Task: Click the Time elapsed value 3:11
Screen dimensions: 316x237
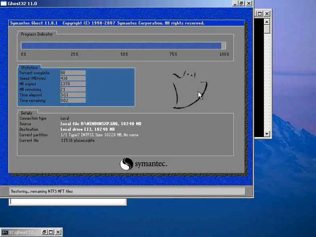Action: (x=73, y=95)
